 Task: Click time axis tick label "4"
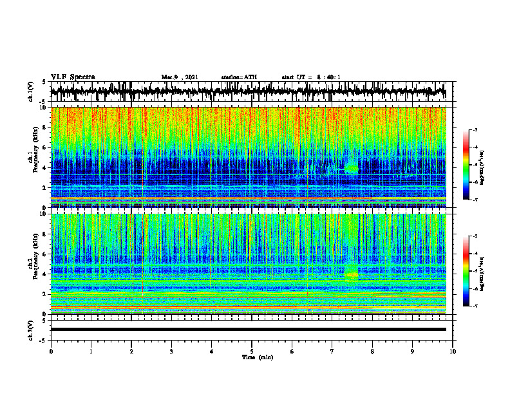coord(212,352)
